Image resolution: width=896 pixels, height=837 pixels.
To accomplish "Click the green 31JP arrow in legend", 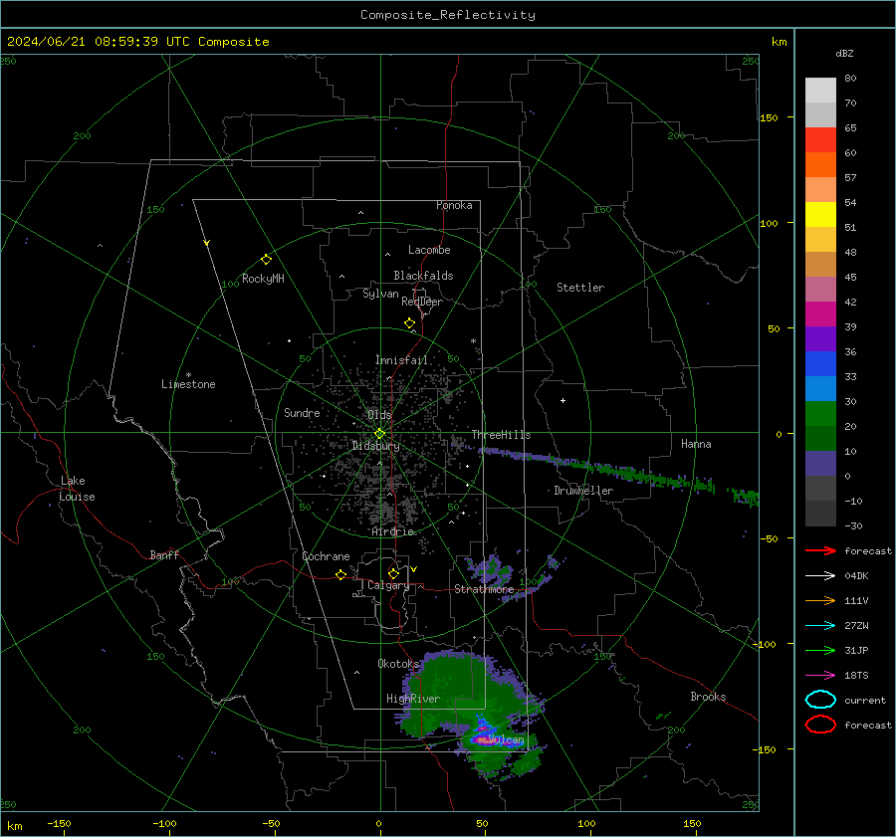I will point(820,650).
